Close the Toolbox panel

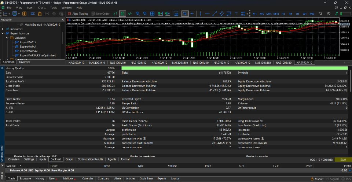2,166
